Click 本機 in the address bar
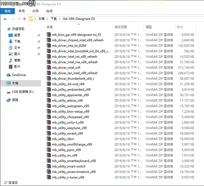 [41, 19]
